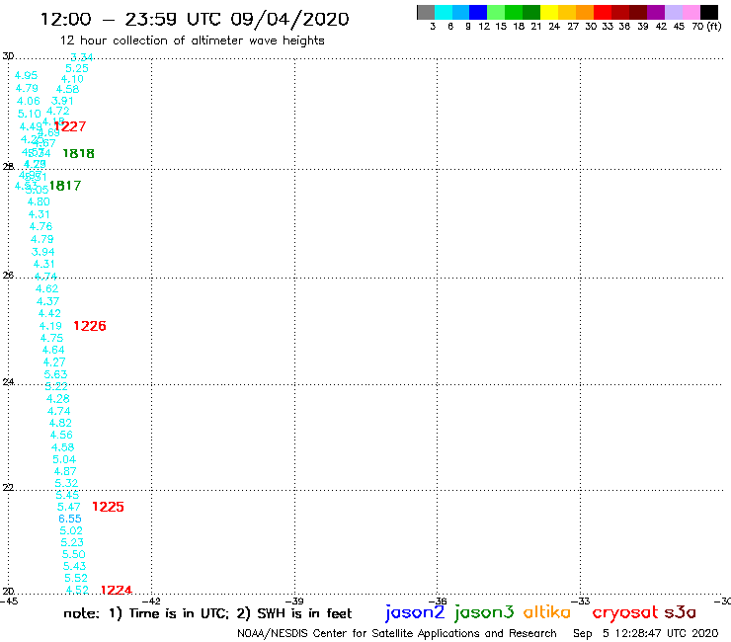Click the wave height value 4.64
The image size is (731, 642).
(53, 350)
